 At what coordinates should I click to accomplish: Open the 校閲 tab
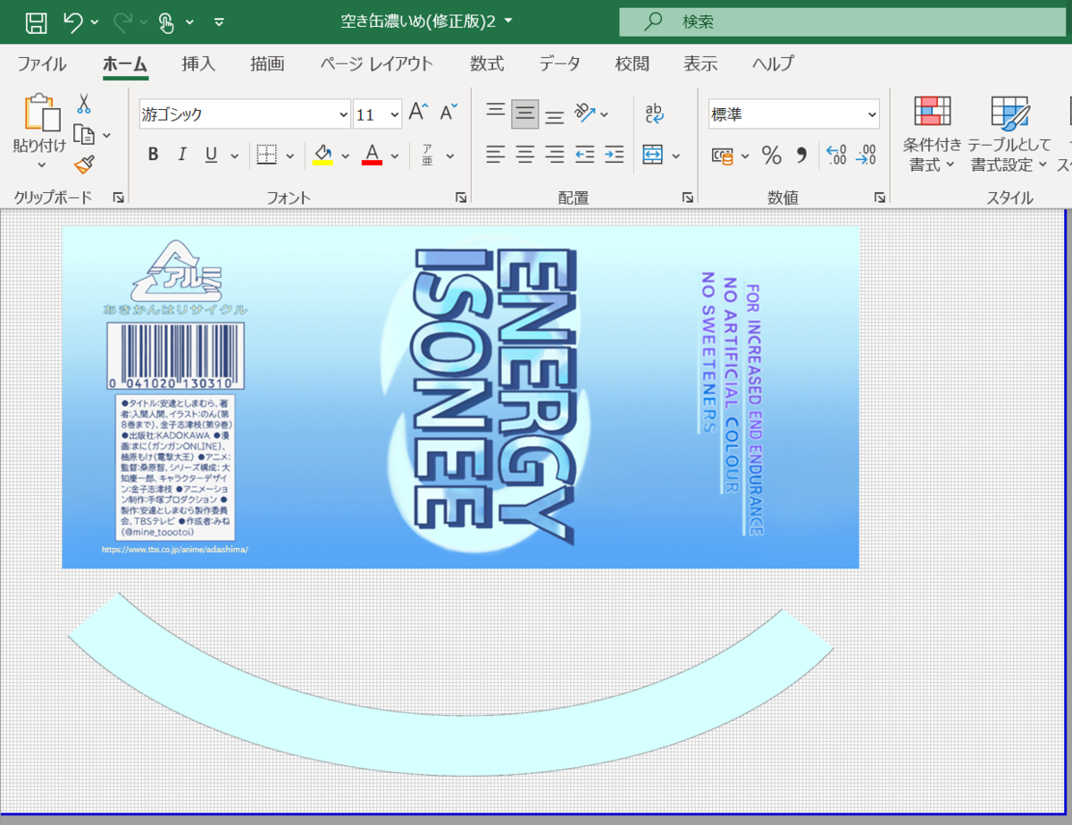coord(632,63)
